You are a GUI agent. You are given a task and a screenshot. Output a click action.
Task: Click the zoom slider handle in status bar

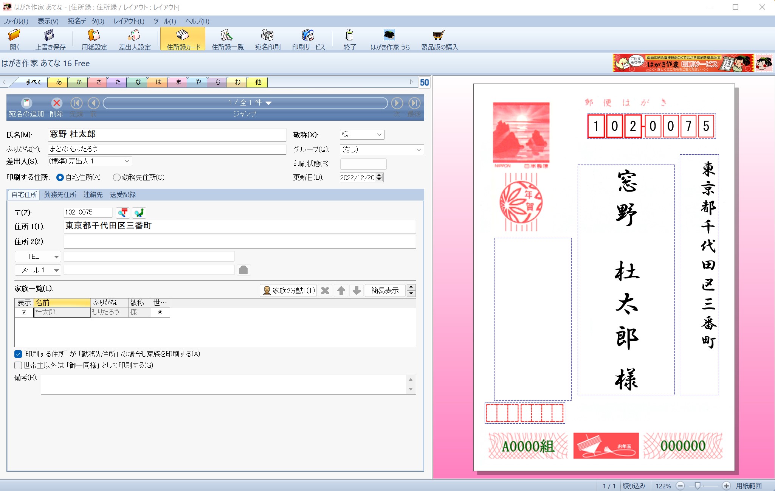pyautogui.click(x=697, y=486)
